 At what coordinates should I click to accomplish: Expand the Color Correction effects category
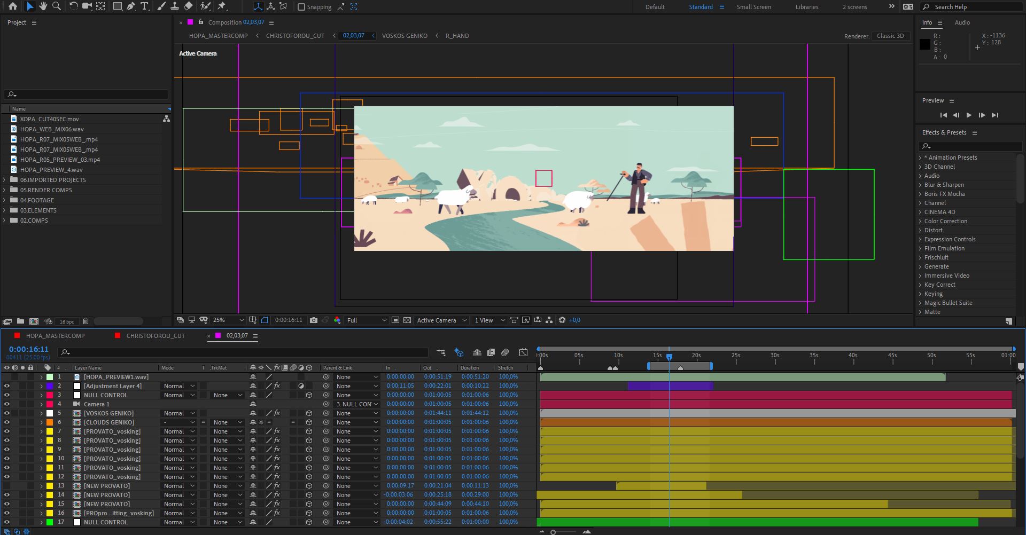tap(920, 221)
